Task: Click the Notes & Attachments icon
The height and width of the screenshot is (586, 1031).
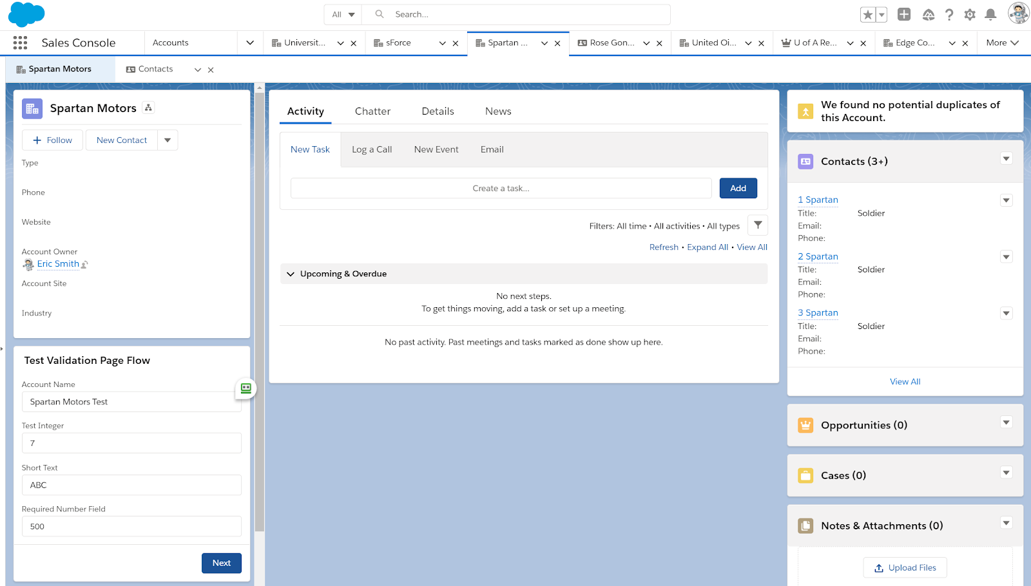Action: coord(805,525)
